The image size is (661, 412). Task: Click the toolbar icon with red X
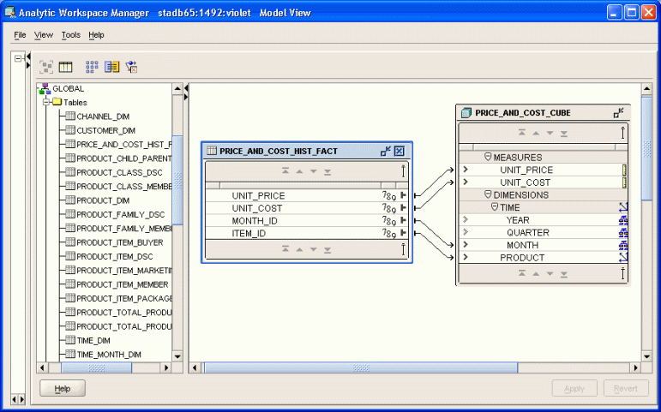coord(132,67)
